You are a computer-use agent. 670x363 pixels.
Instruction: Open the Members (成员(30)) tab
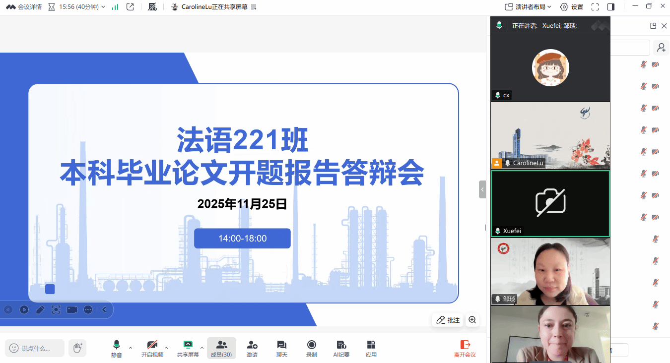(x=221, y=348)
